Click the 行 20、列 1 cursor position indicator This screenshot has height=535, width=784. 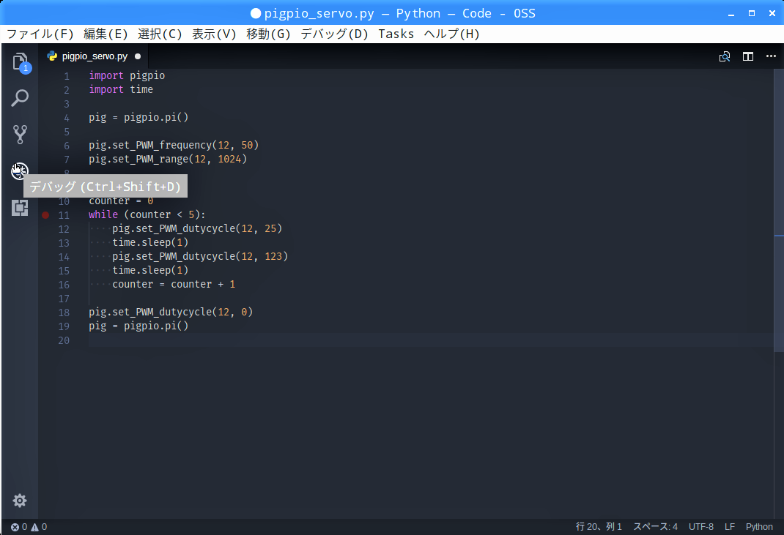coord(599,527)
